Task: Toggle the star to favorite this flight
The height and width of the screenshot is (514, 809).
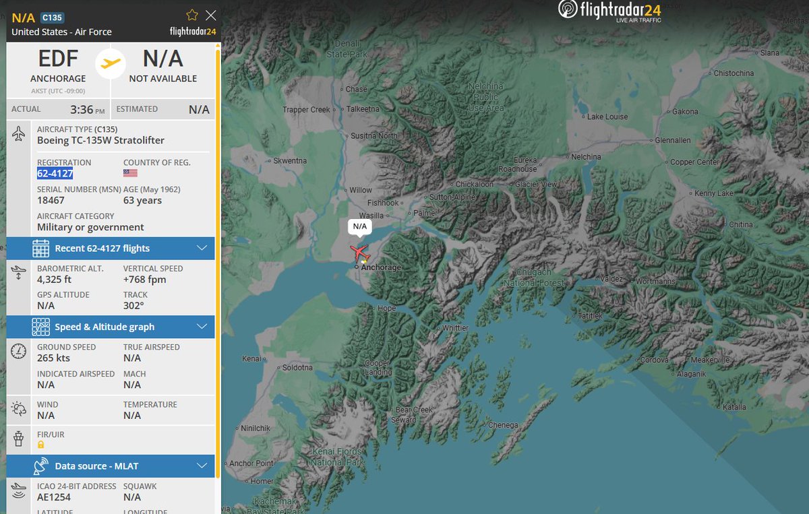Action: coord(191,14)
